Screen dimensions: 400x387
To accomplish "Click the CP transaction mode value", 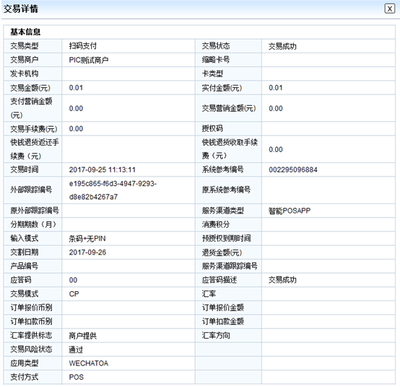I will 74,294.
